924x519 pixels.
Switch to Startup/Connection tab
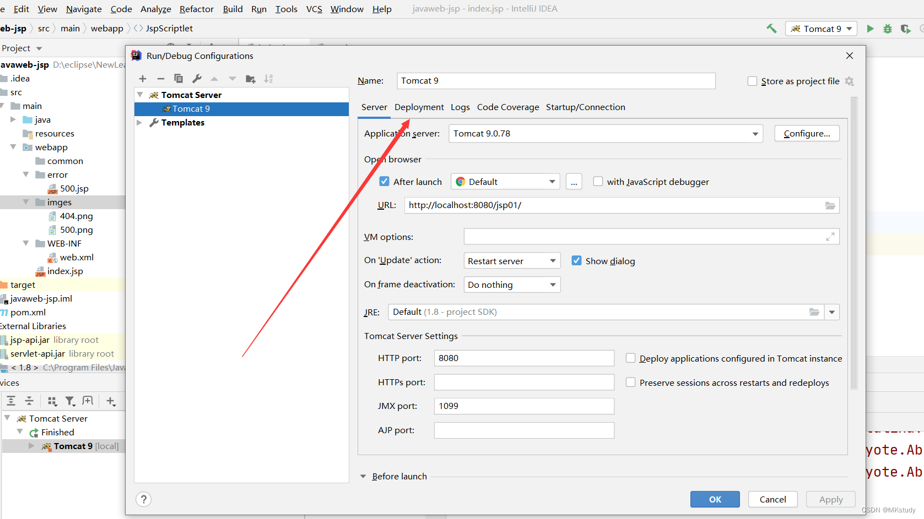[585, 107]
